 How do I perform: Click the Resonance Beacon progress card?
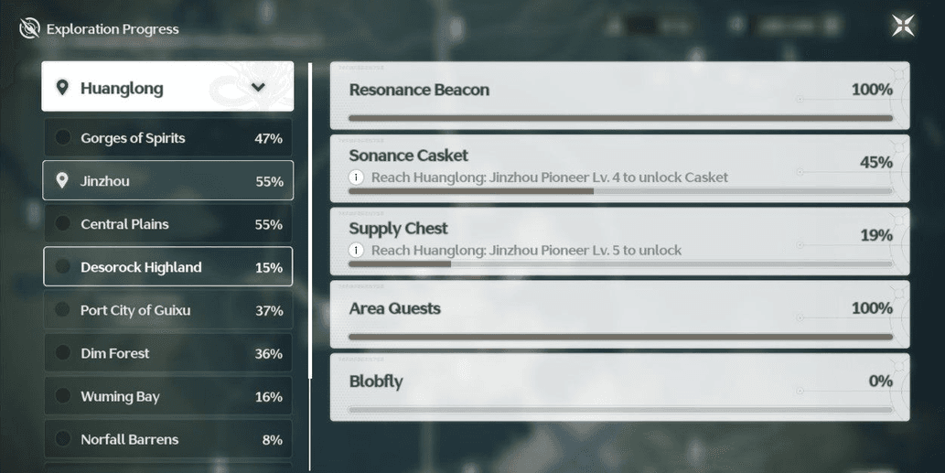pos(619,95)
